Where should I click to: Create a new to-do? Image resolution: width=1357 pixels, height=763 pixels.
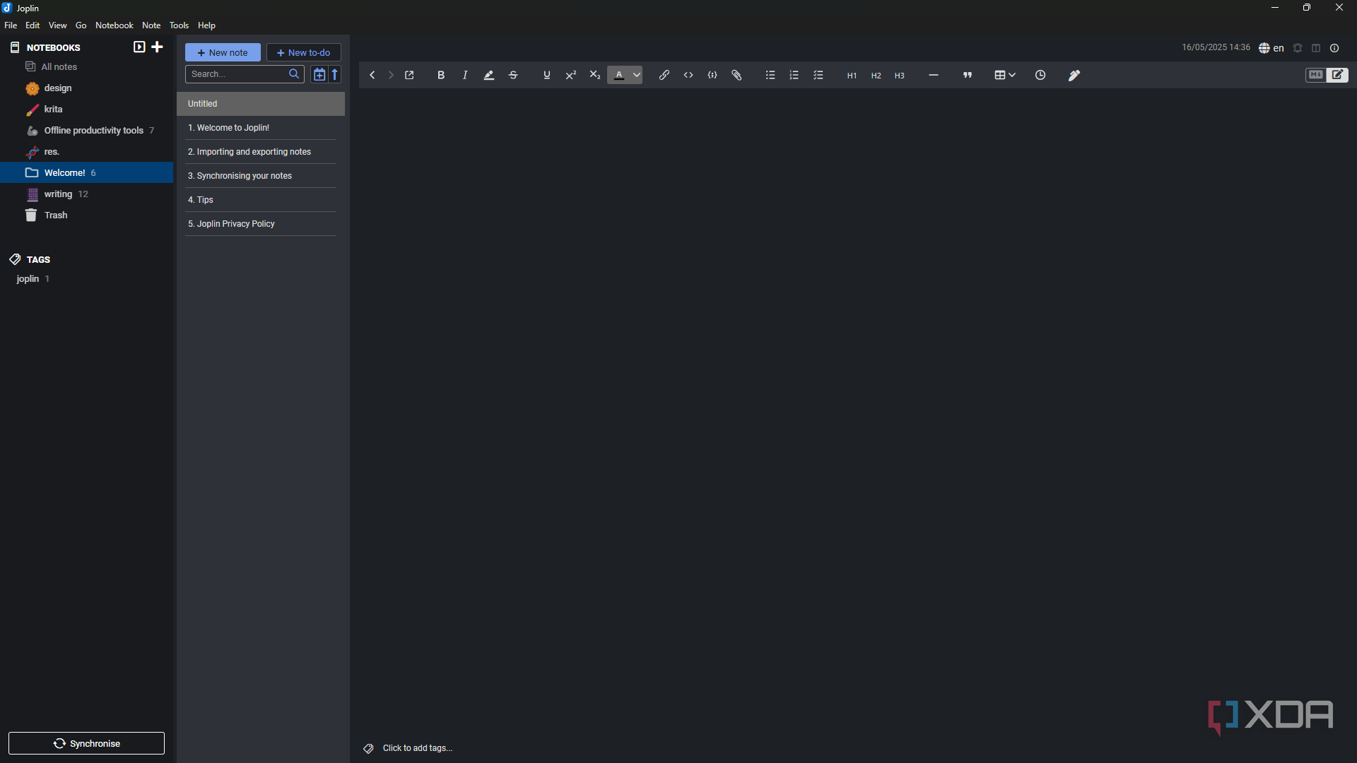[304, 52]
